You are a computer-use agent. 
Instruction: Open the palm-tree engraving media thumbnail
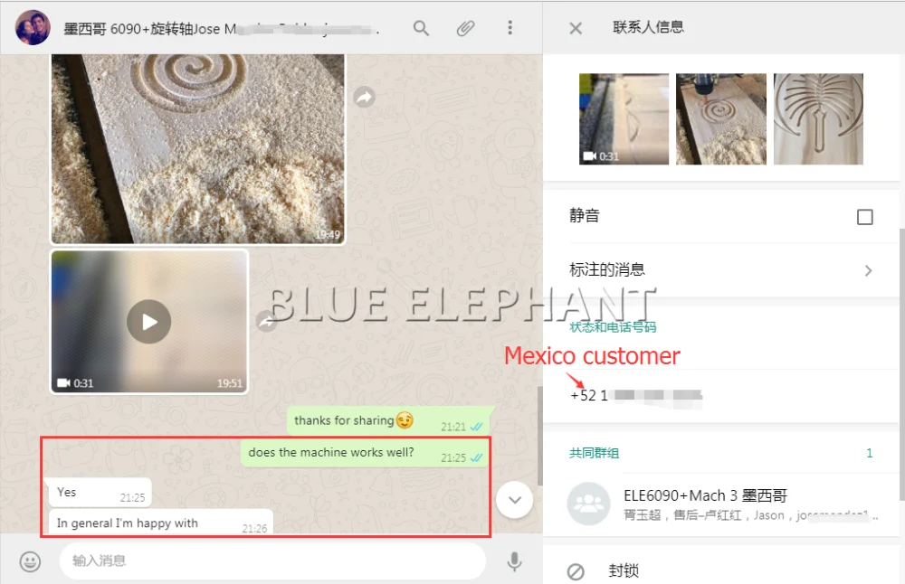tap(817, 118)
